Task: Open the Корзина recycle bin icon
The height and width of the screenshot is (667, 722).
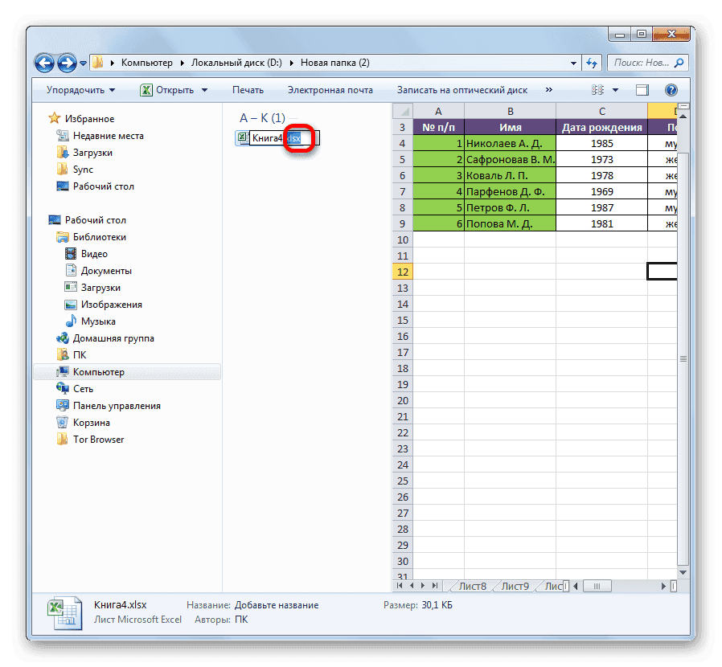Action: point(62,423)
